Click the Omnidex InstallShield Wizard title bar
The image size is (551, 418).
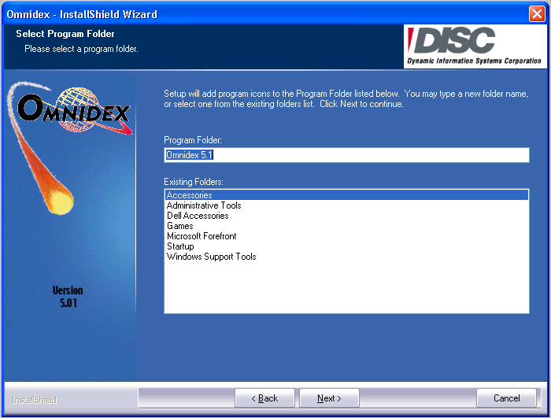[236, 14]
